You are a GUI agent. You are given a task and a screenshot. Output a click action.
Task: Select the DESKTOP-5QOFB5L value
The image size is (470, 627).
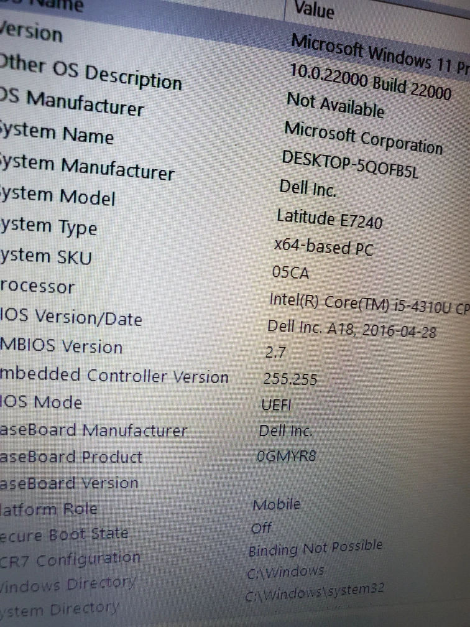tap(349, 164)
